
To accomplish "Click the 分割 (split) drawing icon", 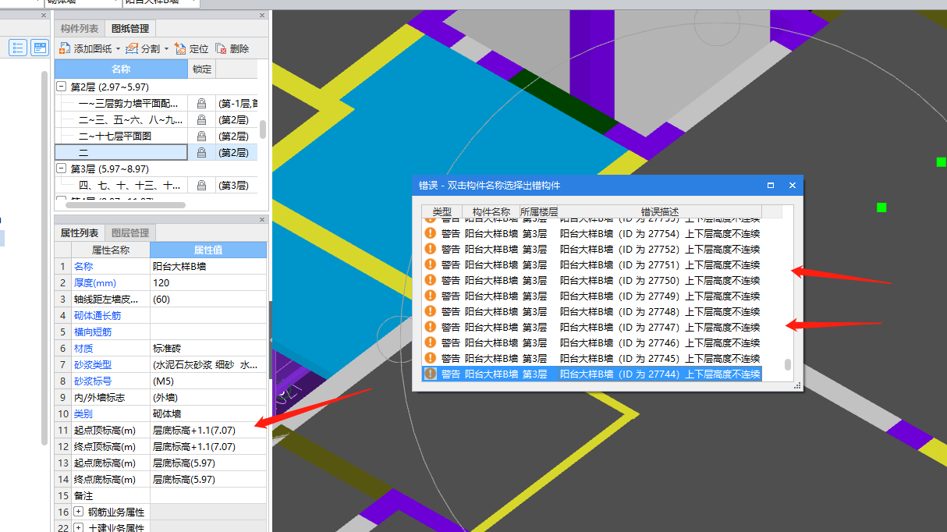I will 132,48.
